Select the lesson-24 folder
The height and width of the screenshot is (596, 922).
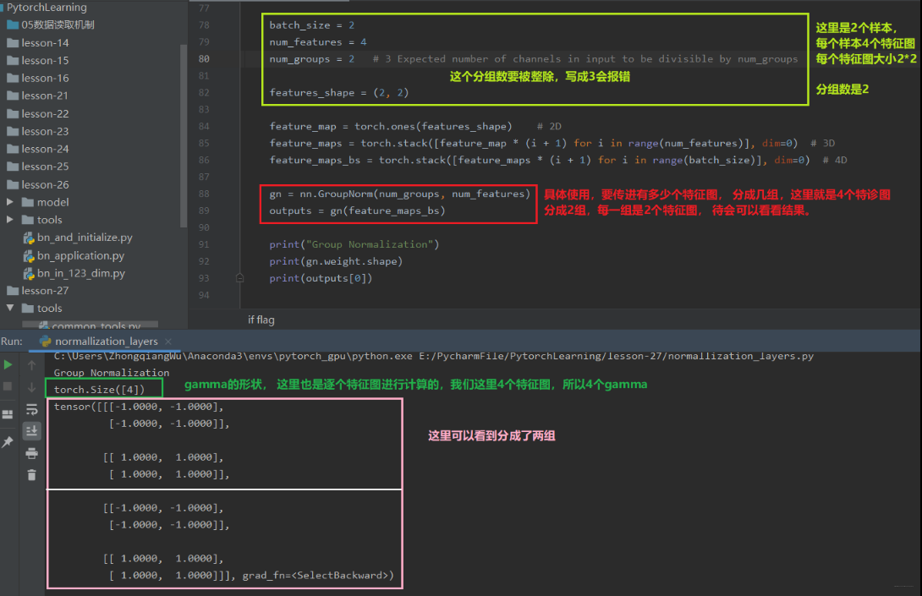[45, 149]
